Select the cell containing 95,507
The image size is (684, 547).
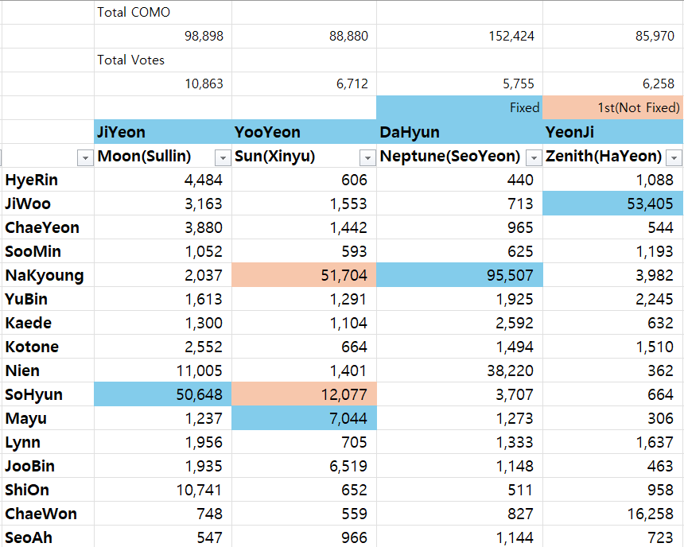tap(459, 275)
